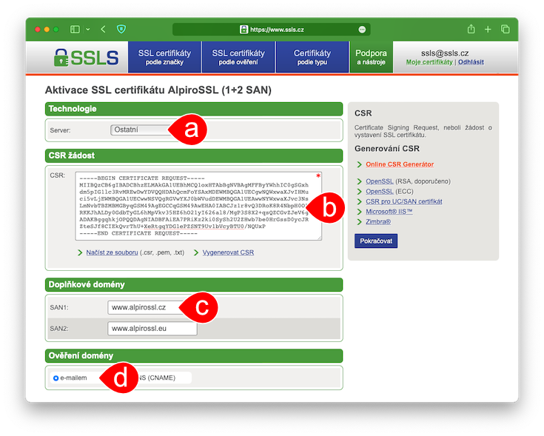544x436 pixels.
Task: Click the Odhlásit logout link
Action: tap(471, 62)
